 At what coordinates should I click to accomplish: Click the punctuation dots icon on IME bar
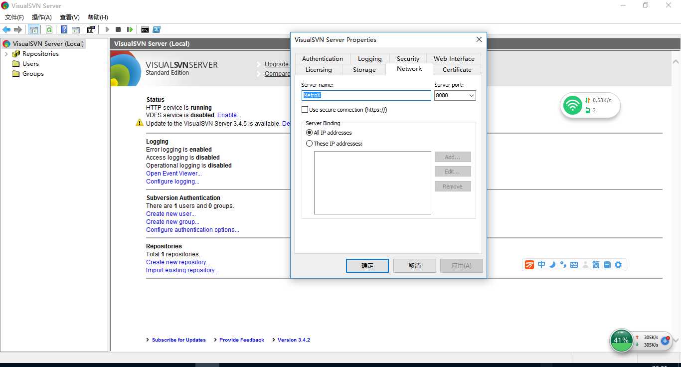(563, 265)
